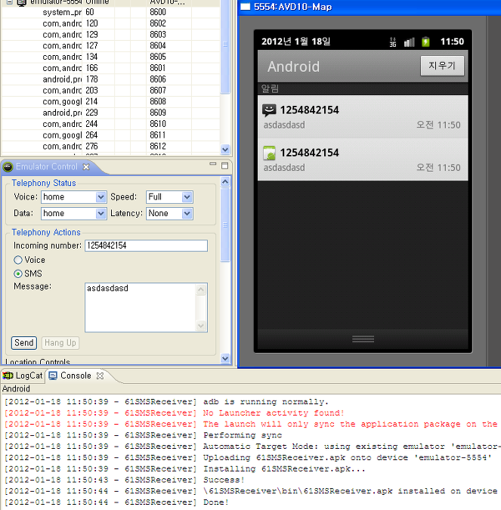Select android.pr process with PID 178
The height and width of the screenshot is (510, 501).
pyautogui.click(x=110, y=79)
